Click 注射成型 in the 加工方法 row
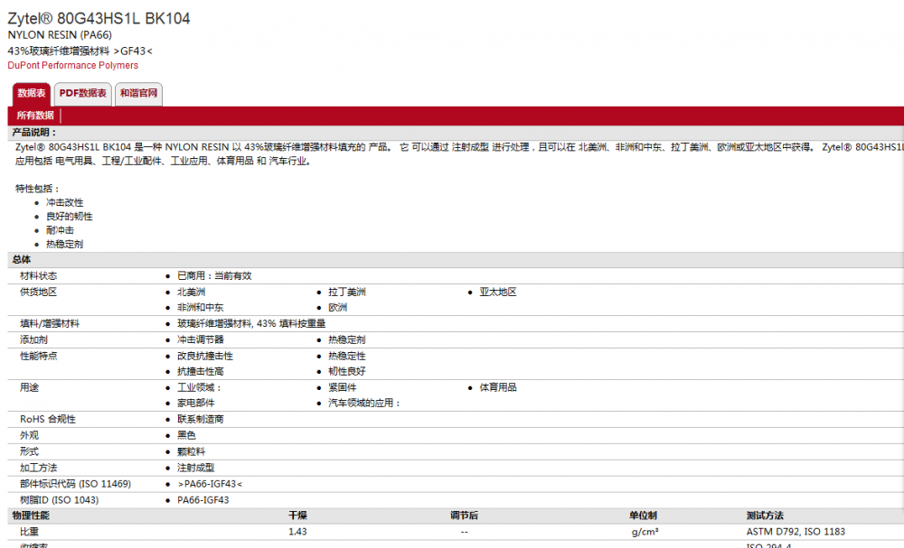The image size is (904, 548). coord(195,468)
